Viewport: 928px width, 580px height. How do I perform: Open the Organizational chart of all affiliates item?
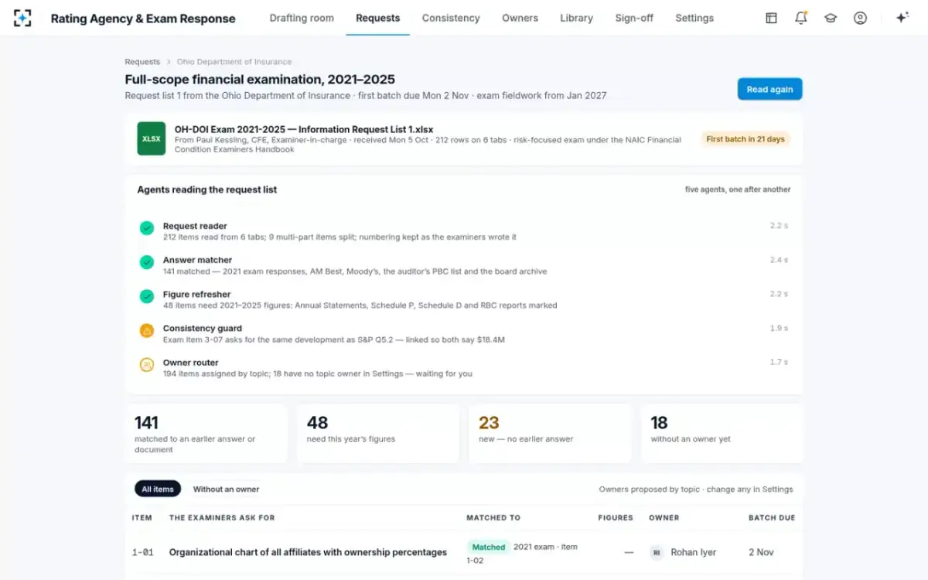tap(308, 552)
